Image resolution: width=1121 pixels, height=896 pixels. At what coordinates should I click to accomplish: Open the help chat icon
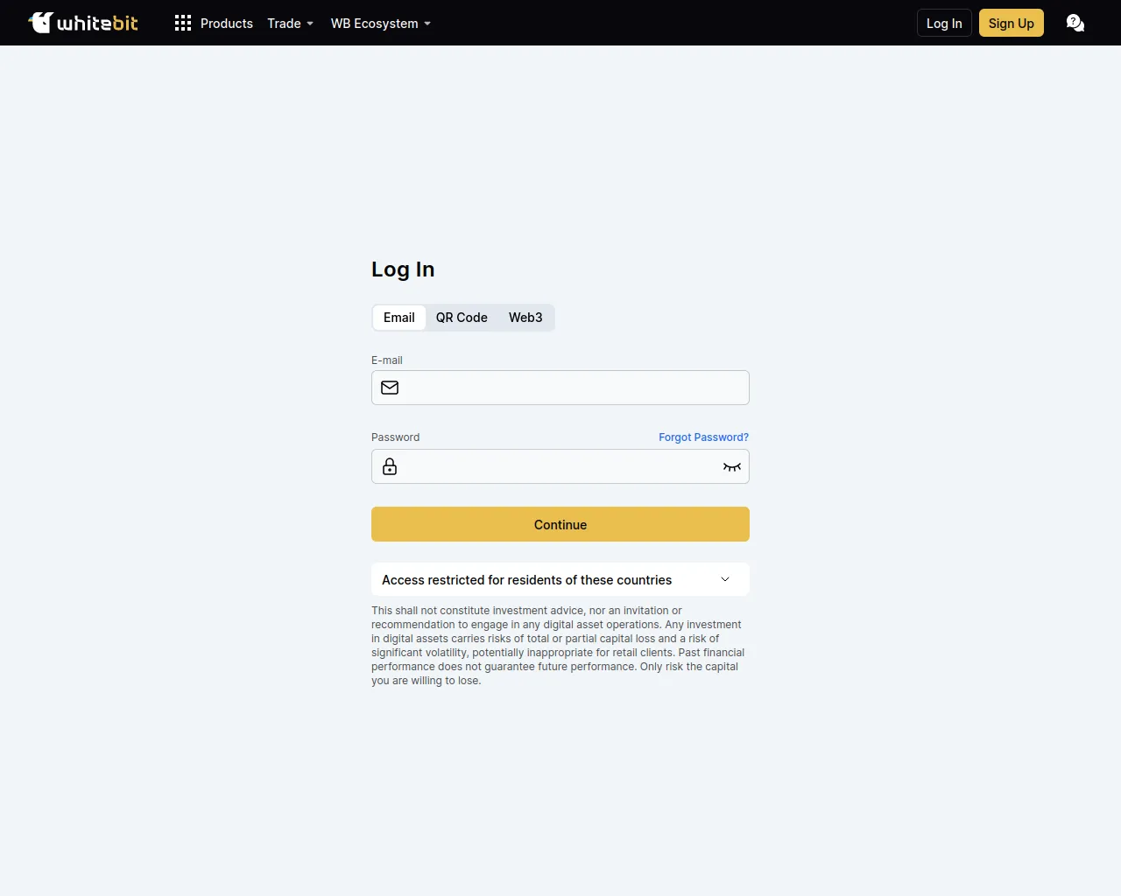[1075, 24]
